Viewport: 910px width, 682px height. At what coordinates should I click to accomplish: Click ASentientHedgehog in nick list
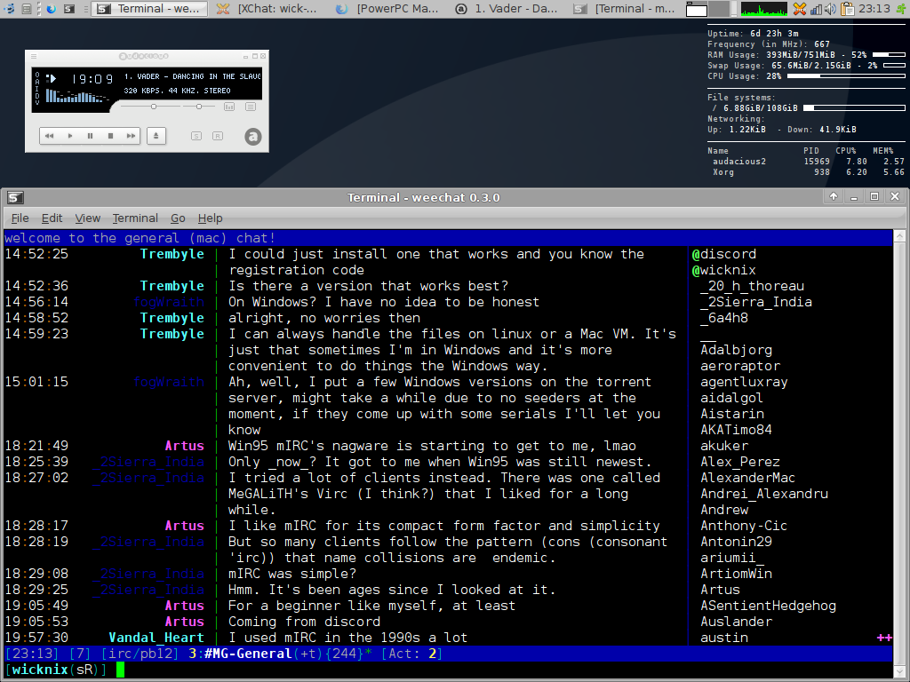coord(768,606)
